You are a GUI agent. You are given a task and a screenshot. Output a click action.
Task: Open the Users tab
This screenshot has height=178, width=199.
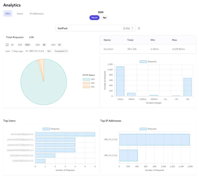tap(20, 13)
